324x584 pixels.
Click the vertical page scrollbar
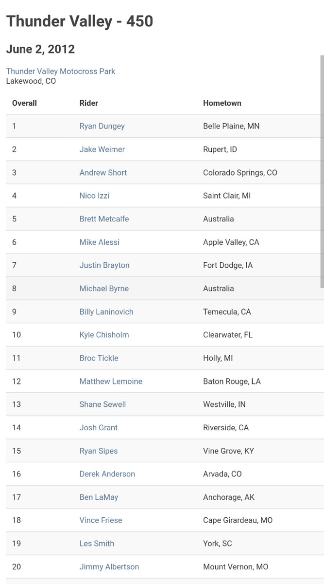coord(322,170)
